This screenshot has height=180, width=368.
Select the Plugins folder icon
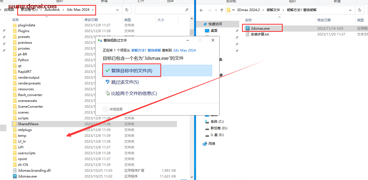15,31
